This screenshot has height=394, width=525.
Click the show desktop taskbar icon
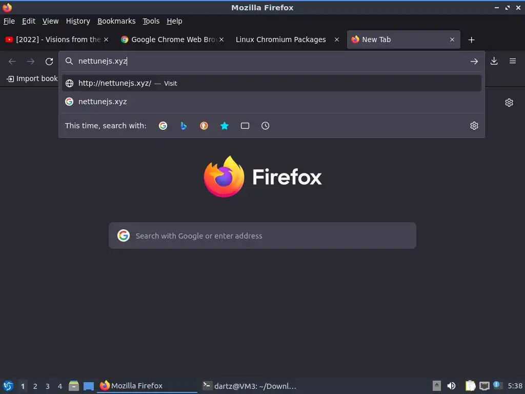pos(88,386)
